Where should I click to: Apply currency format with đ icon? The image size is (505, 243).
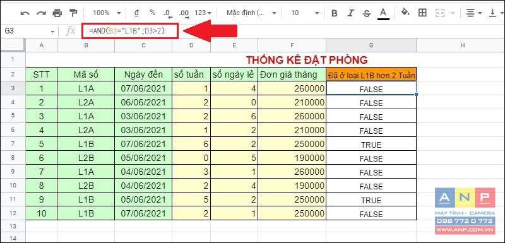click(x=136, y=13)
